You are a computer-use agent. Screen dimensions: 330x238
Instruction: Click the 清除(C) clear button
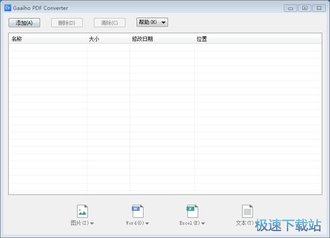click(x=109, y=23)
